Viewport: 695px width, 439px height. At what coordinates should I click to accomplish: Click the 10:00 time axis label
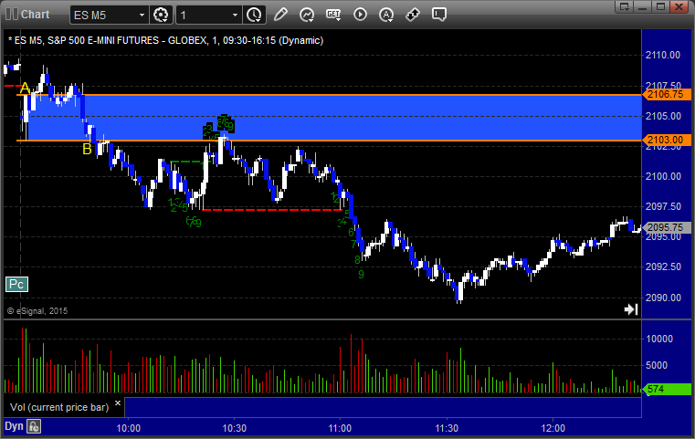click(x=129, y=428)
